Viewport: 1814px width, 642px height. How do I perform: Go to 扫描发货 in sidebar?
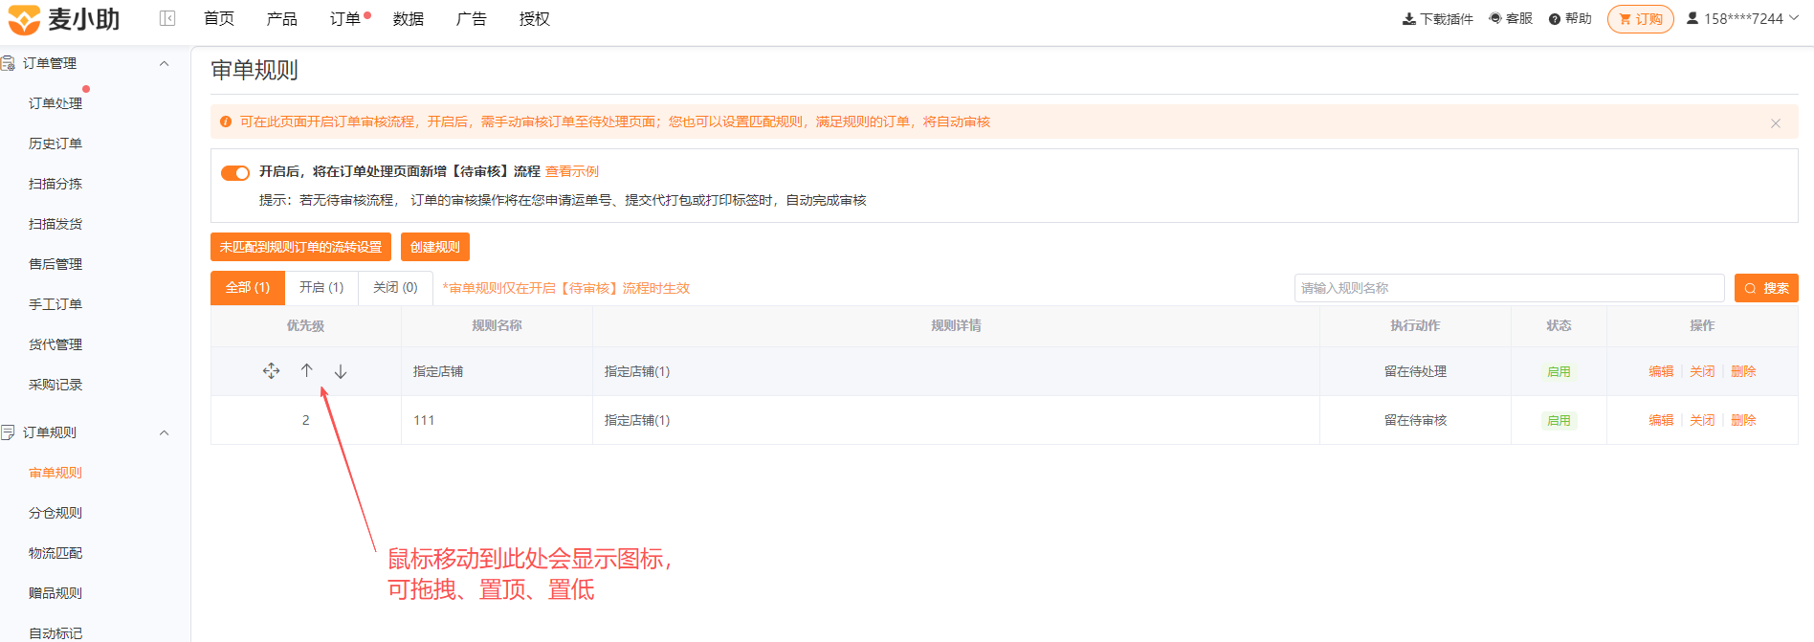pyautogui.click(x=55, y=224)
